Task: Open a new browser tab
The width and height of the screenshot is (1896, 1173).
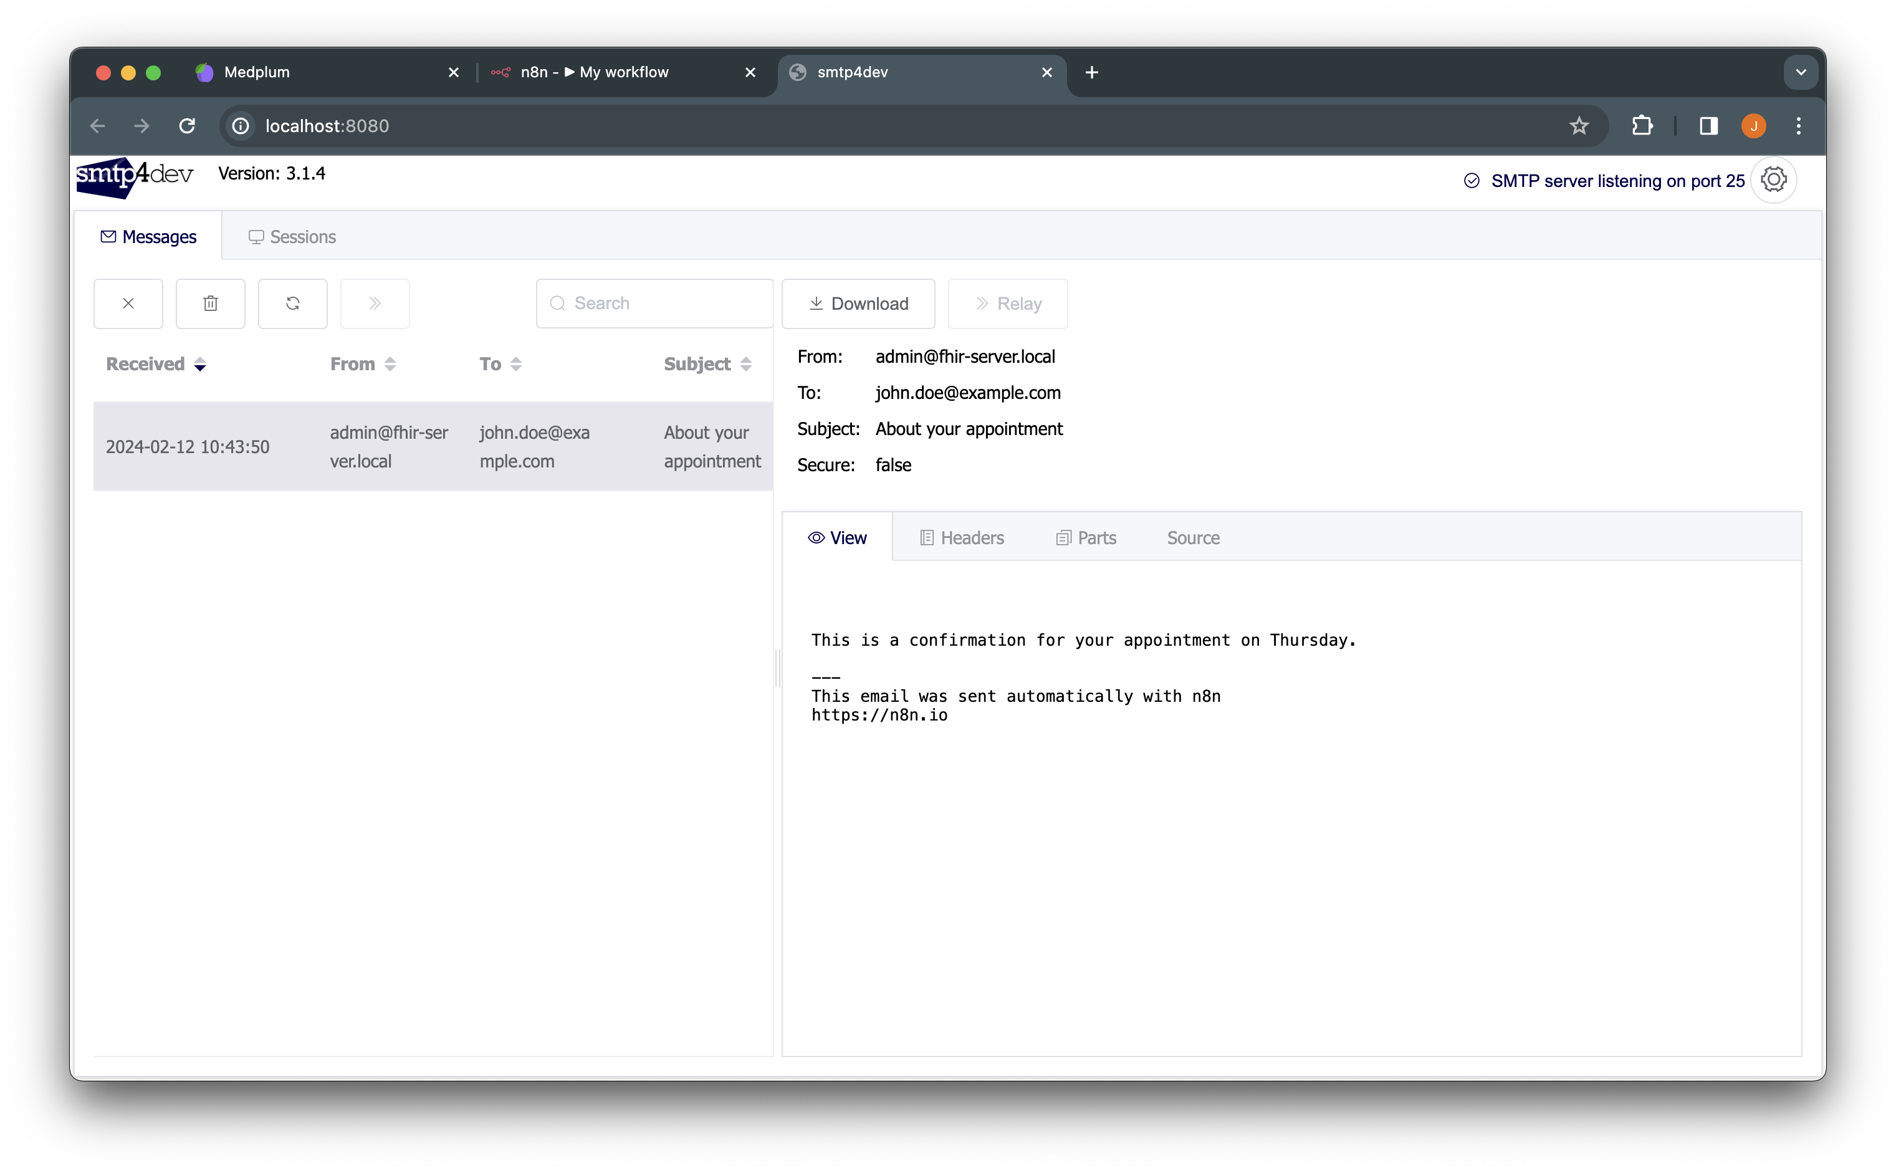Action: point(1091,72)
